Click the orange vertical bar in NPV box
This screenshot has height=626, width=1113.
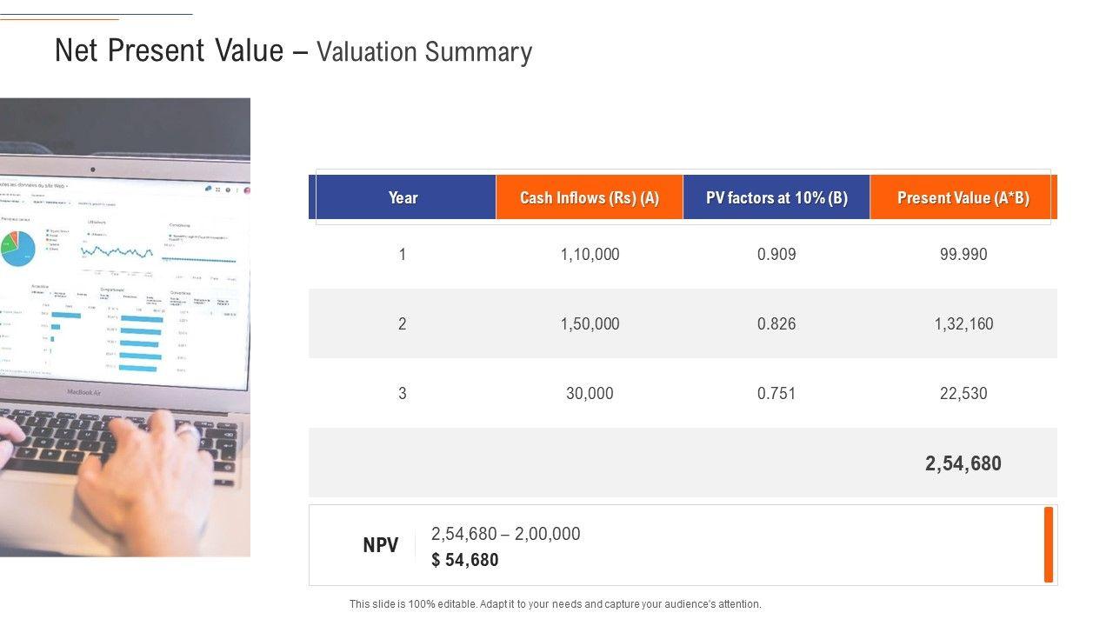tap(1049, 544)
